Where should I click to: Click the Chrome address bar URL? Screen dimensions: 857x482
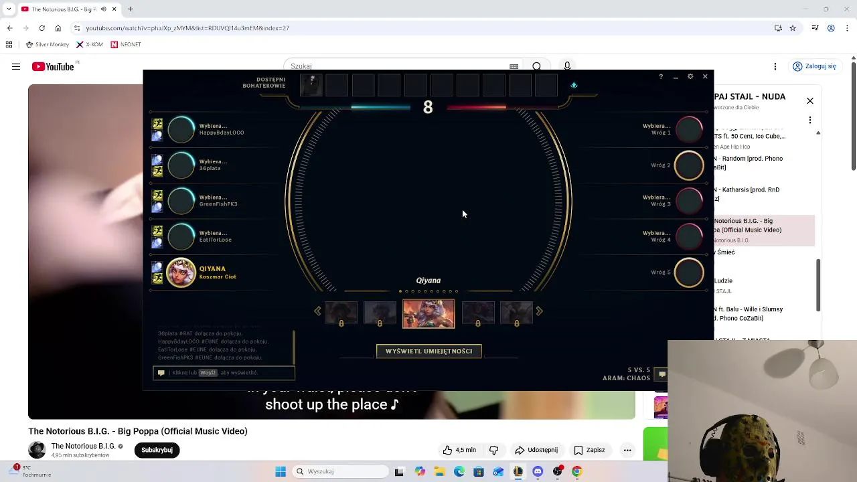[187, 28]
